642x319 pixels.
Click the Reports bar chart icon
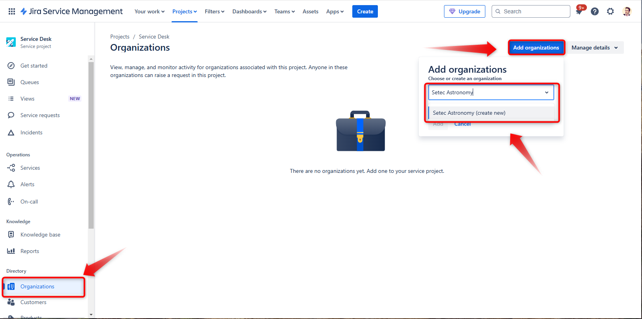(x=11, y=251)
